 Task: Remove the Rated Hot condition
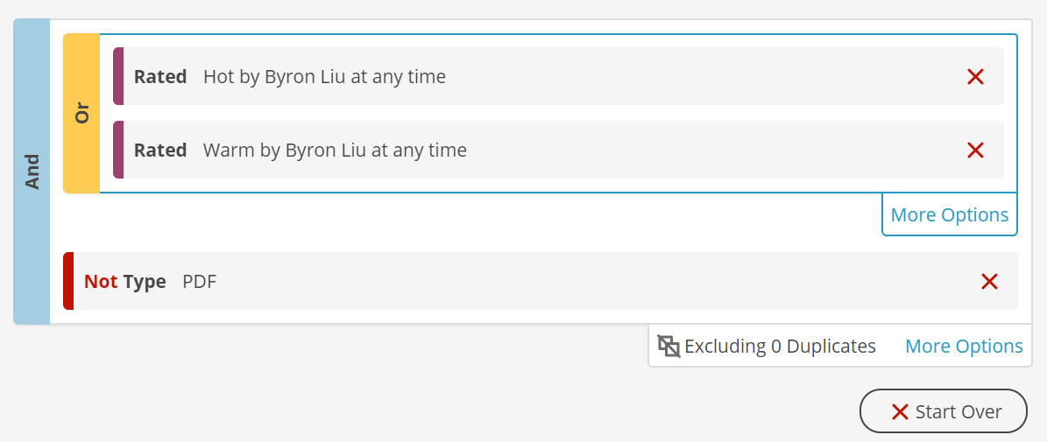coord(975,77)
